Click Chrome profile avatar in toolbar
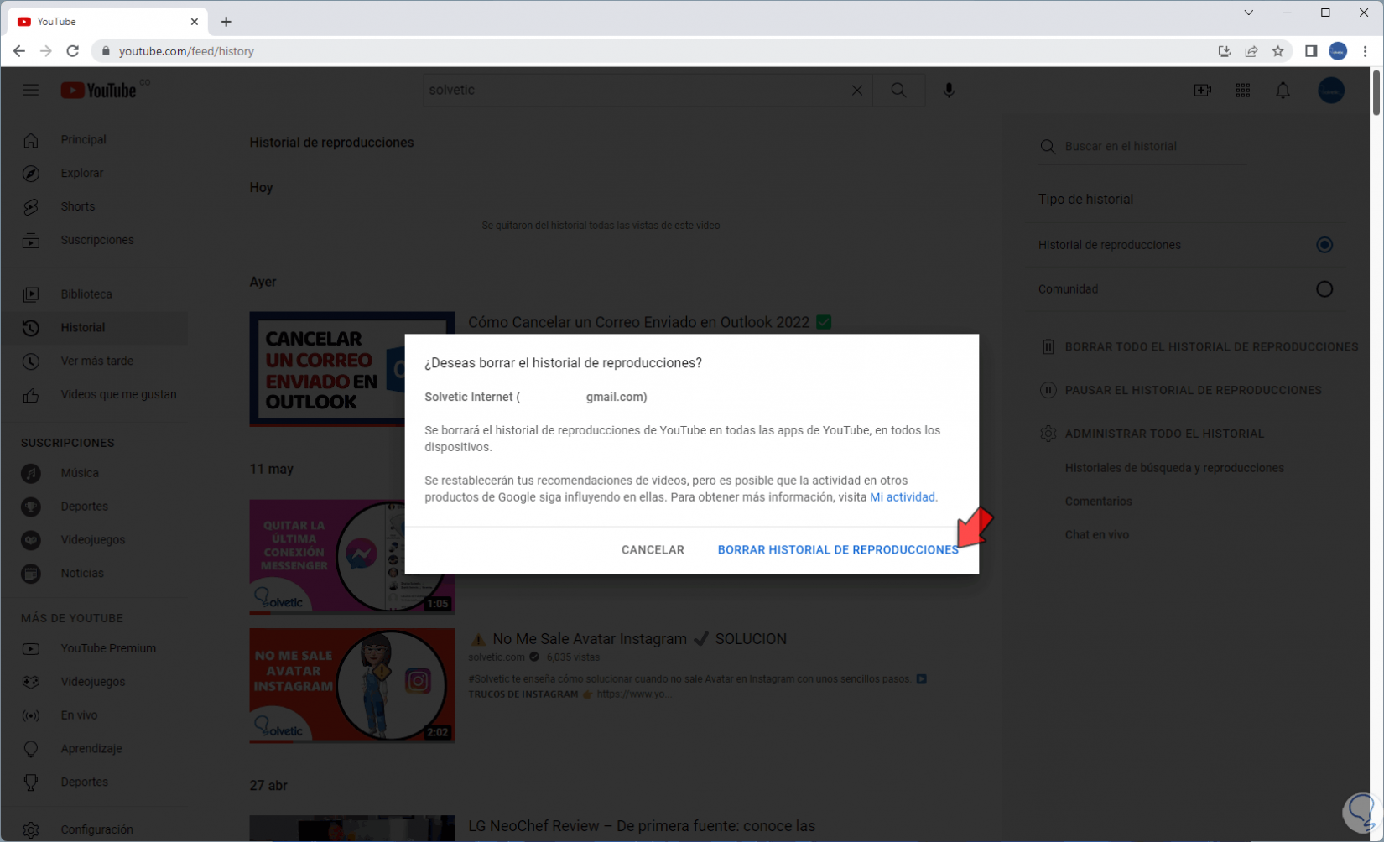Screen dimensions: 1384x842 click(1339, 51)
